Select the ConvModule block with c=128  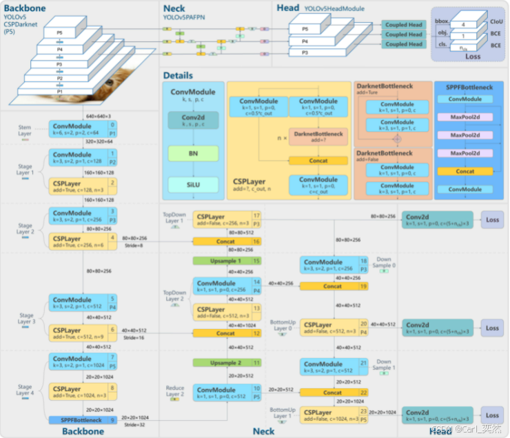83,157
